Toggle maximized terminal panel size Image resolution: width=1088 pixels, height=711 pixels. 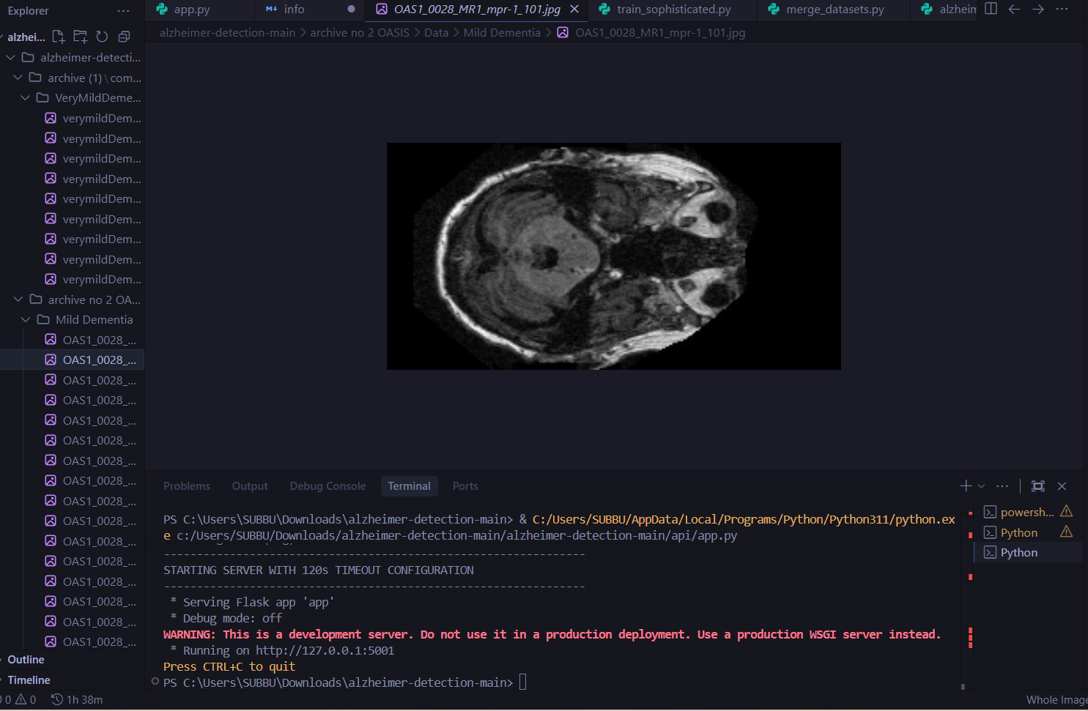click(1038, 486)
